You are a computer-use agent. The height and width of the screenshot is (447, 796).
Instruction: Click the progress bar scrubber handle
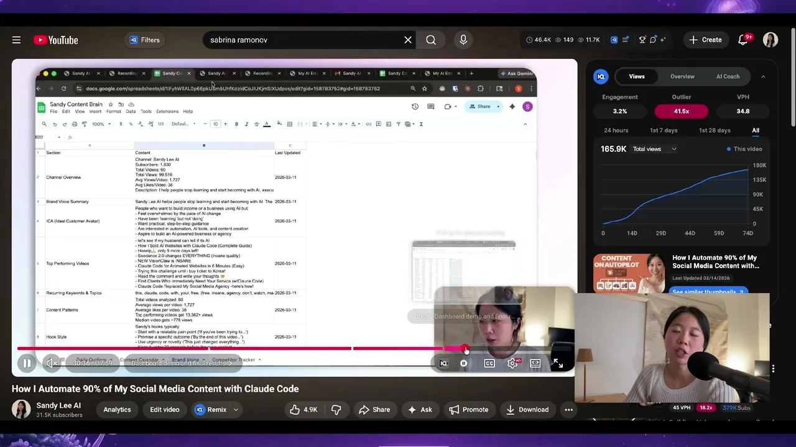pyautogui.click(x=465, y=350)
